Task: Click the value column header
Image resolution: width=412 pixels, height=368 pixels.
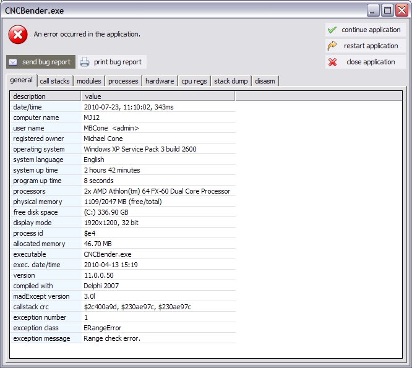Action: (x=158, y=96)
